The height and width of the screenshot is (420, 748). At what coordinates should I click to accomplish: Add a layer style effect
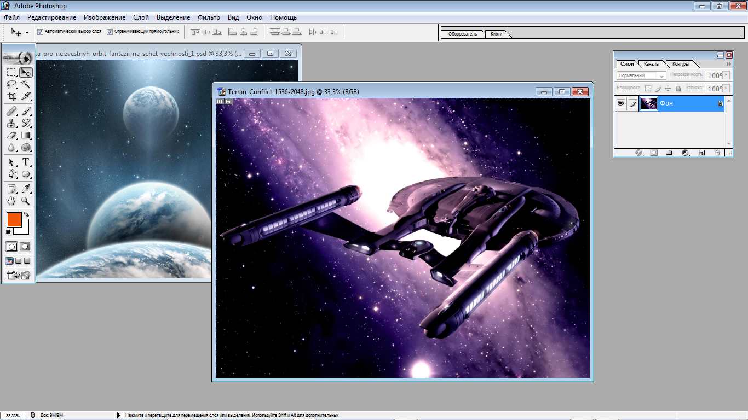(638, 153)
